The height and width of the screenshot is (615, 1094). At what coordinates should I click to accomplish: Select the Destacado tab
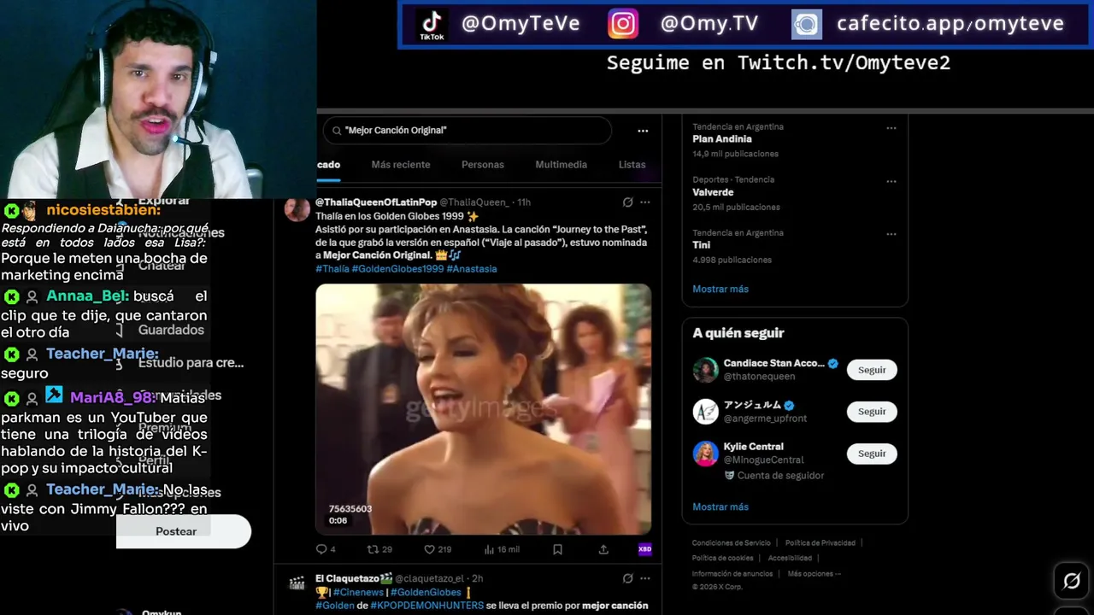tap(328, 165)
